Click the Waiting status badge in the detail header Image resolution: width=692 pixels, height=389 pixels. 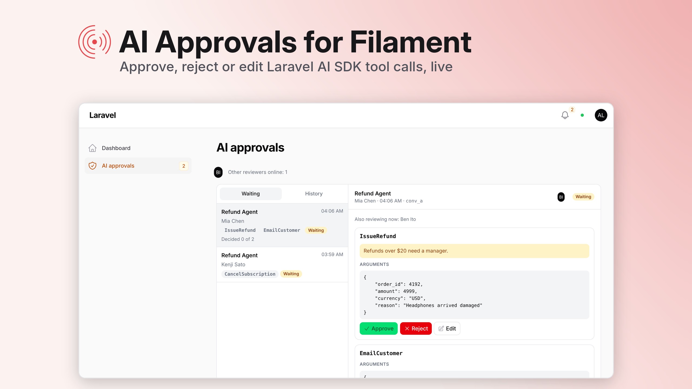[583, 197]
